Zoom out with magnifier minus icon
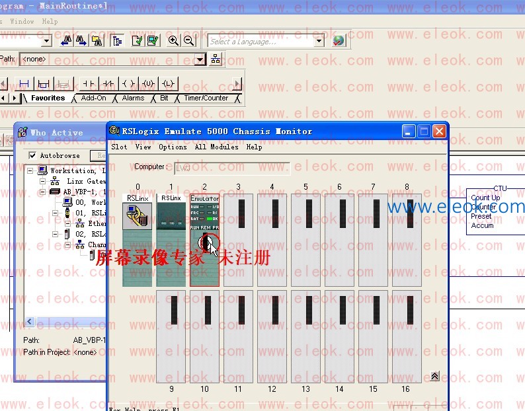 pyautogui.click(x=188, y=41)
